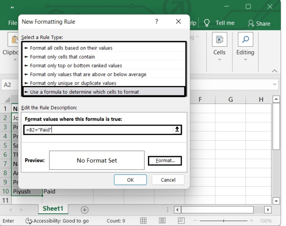This screenshot has height=226, width=286.
Task: Switch to Page Layout view icon
Action: click(162, 221)
